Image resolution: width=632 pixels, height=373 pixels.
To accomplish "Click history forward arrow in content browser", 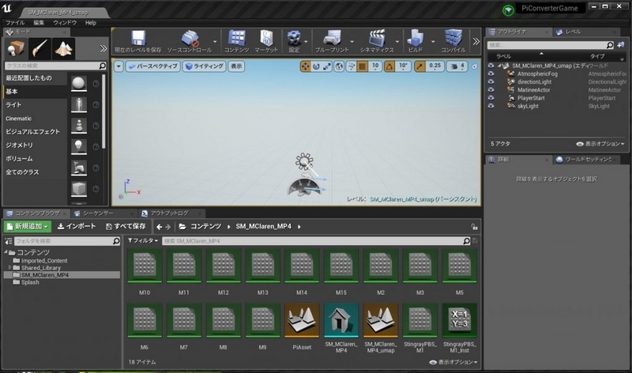I will (x=168, y=227).
